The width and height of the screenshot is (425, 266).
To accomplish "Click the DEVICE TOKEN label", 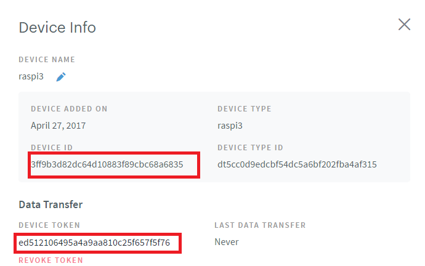I will click(49, 225).
